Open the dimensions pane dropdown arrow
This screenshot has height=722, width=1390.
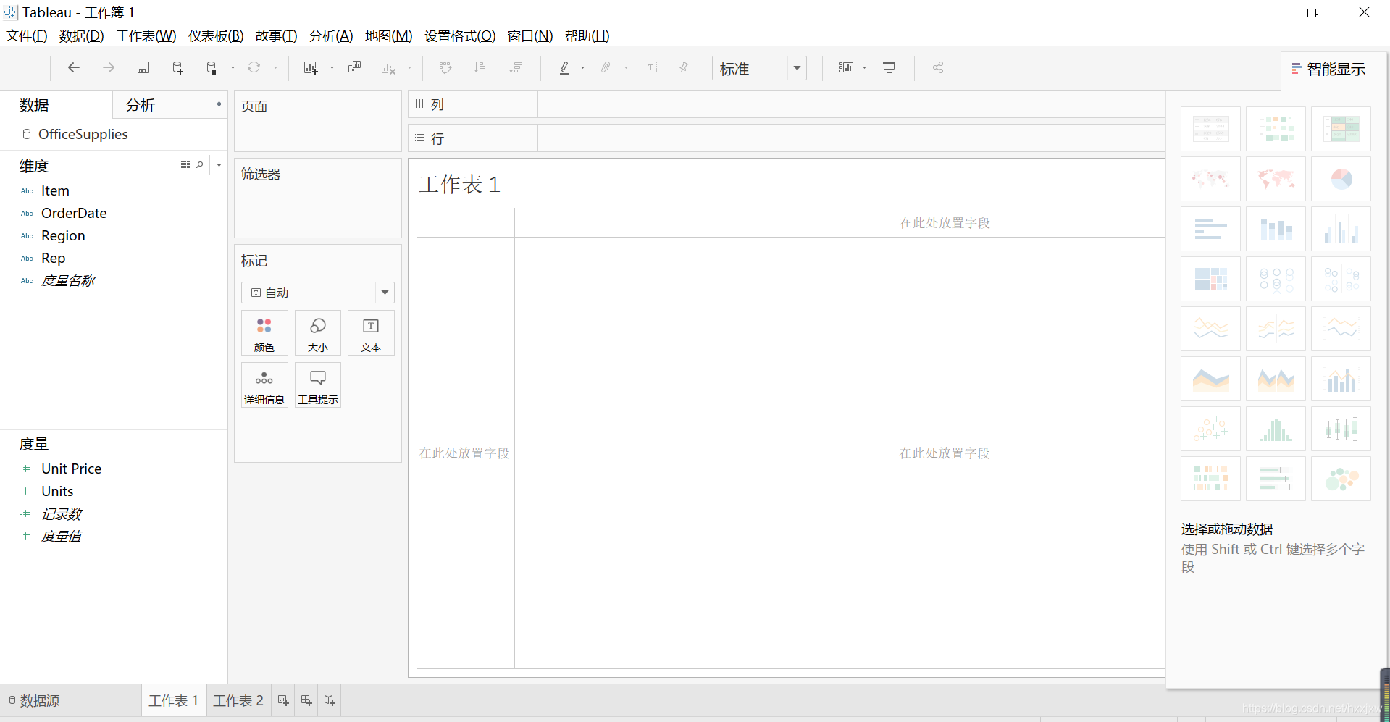(x=219, y=165)
